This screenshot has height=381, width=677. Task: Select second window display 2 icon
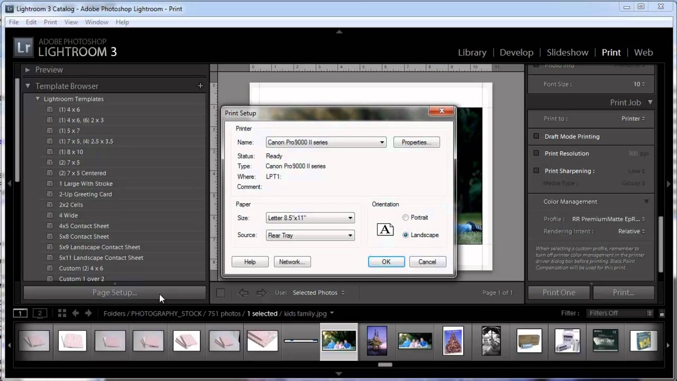click(x=40, y=313)
